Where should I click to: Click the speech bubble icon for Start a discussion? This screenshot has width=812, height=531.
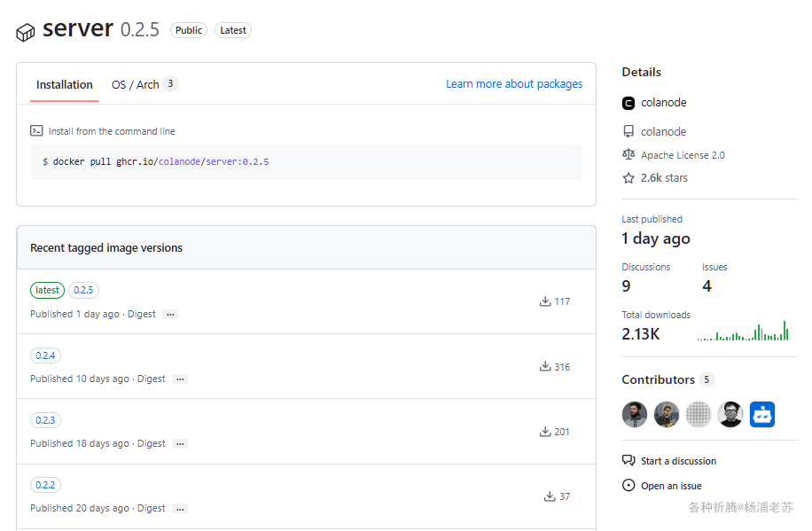click(629, 460)
